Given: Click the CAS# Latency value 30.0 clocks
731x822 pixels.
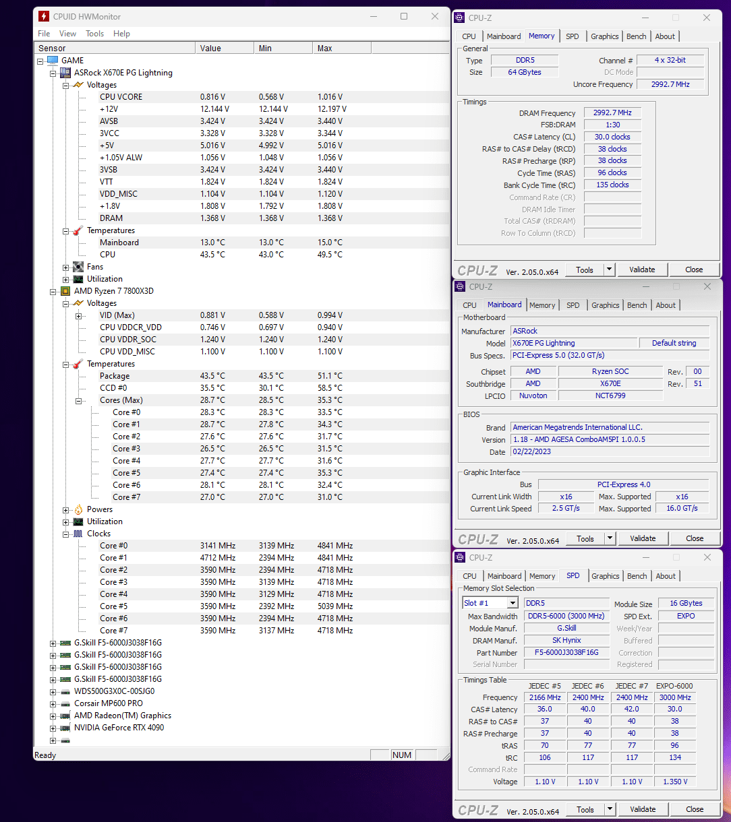Looking at the screenshot, I should tap(612, 137).
